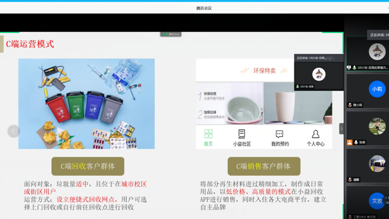Select the 文孜 participant avatar tile

[x=376, y=200]
